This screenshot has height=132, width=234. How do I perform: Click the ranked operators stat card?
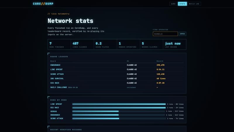pos(129,45)
